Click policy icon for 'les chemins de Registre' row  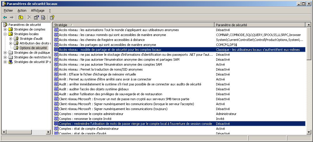[56, 40]
